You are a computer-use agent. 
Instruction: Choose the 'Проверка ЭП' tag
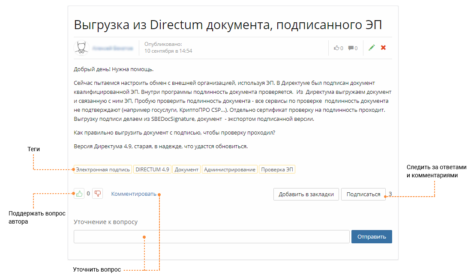pos(277,170)
